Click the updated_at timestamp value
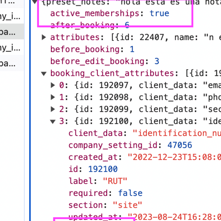This screenshot has width=221, height=221. (174, 217)
